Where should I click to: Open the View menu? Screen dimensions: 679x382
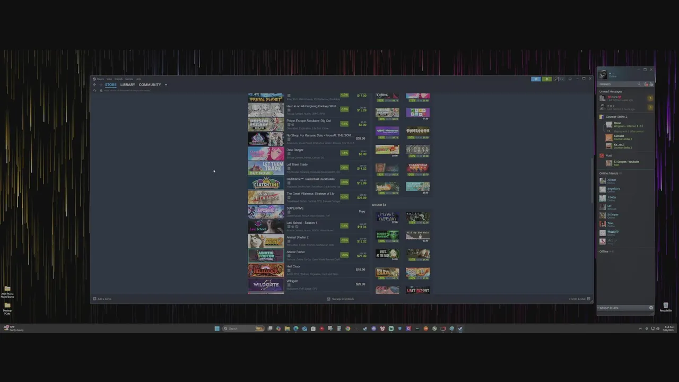click(x=109, y=79)
